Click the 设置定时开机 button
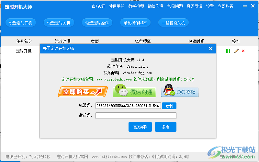This screenshot has width=259, height=162. coord(21,23)
